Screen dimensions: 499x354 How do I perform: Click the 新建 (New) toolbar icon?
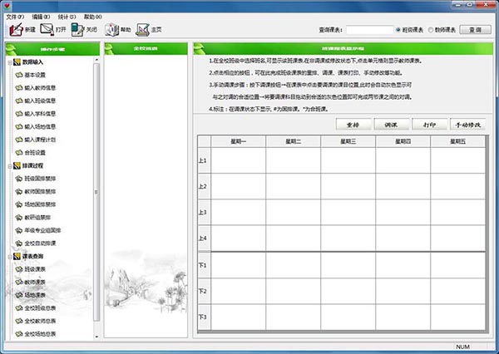(x=16, y=30)
